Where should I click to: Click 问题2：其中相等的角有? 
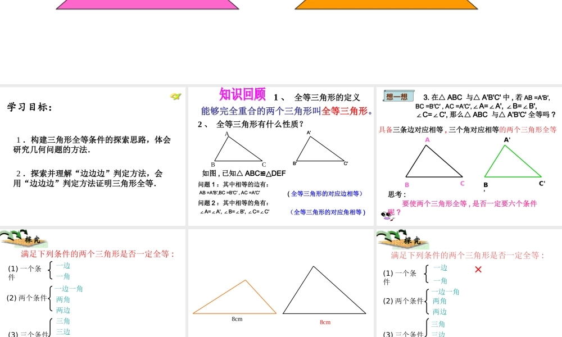233,203
